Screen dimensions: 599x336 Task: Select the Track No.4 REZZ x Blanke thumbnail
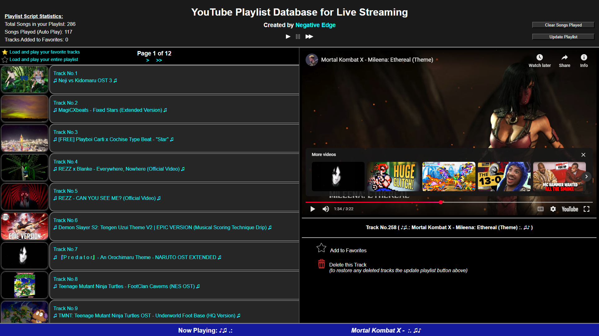point(25,168)
